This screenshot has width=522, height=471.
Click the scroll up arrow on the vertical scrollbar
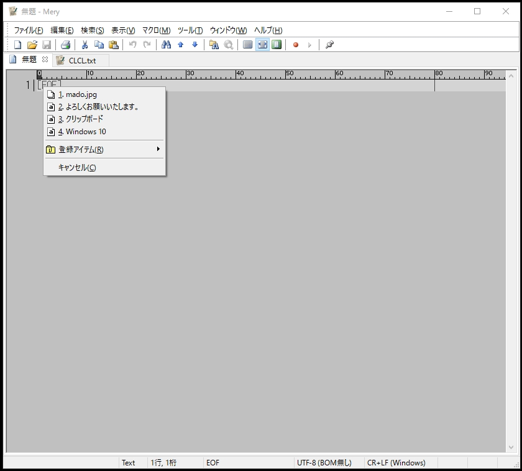tap(511, 76)
